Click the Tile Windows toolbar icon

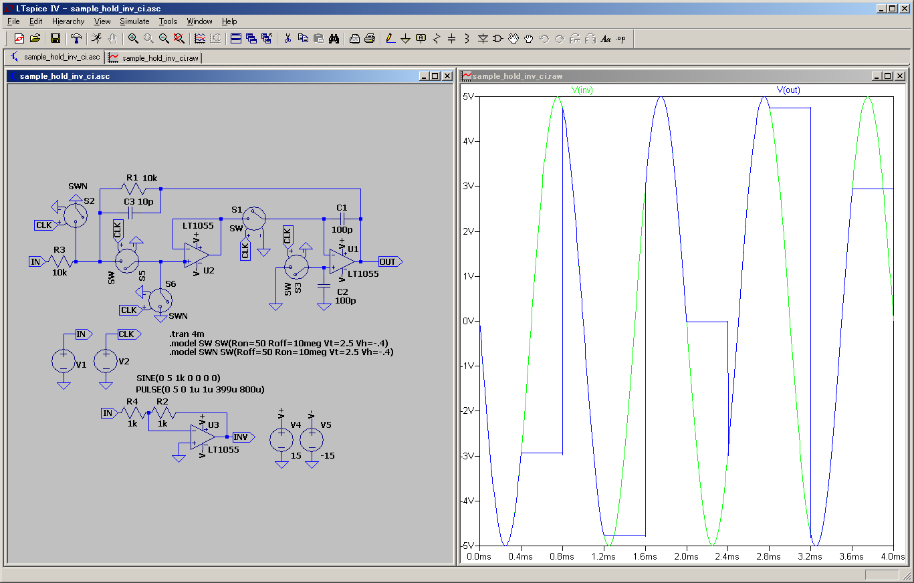point(236,39)
